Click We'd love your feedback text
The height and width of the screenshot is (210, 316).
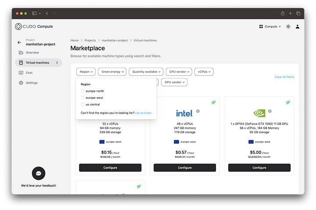39,185
